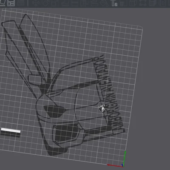Activate the Lay on face tool
The height and width of the screenshot is (170, 170).
(65, 3)
